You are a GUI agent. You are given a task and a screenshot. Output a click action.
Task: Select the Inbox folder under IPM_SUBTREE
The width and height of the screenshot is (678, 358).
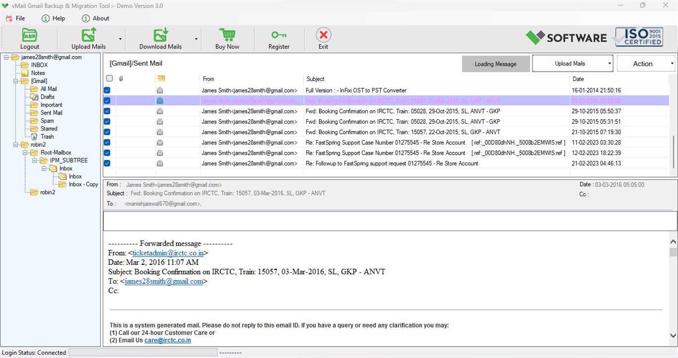(66, 168)
